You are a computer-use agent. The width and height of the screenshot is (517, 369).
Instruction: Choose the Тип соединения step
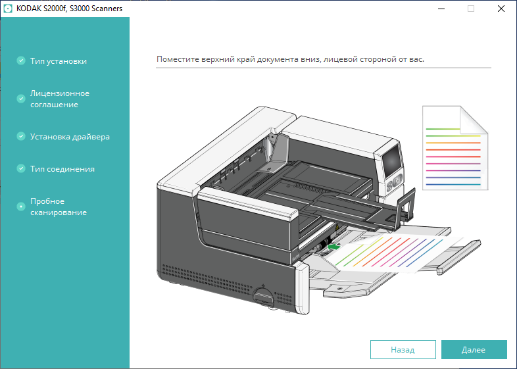coord(62,169)
